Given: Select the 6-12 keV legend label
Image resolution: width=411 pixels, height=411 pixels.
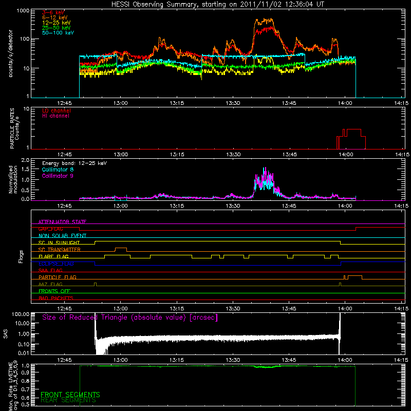Looking at the screenshot, I should 55,17.
